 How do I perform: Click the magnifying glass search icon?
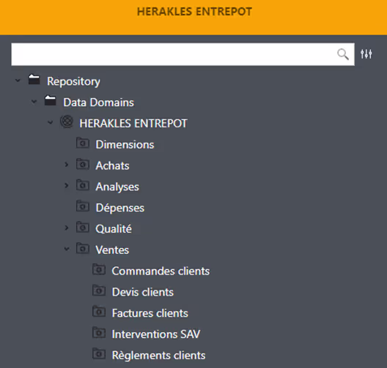(x=343, y=54)
